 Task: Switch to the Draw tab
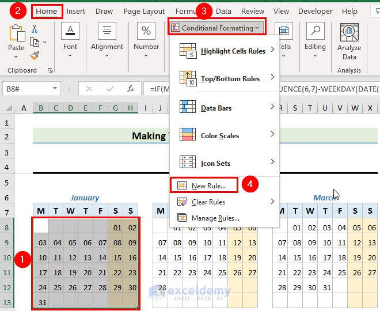104,12
